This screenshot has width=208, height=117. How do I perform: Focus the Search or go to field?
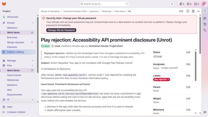click(x=104, y=4)
